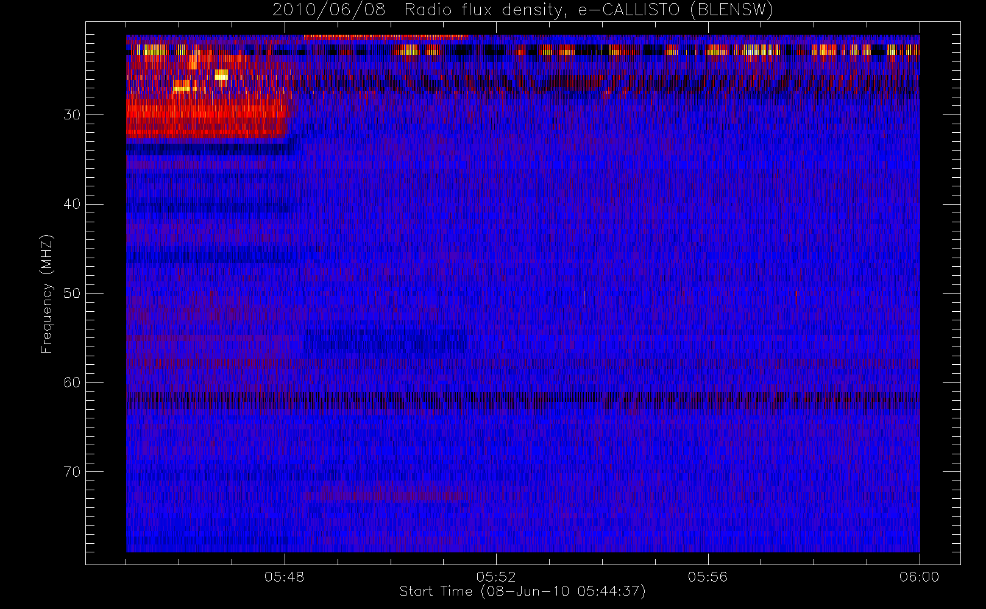Click the 05:56 time tick label
The width and height of the screenshot is (986, 609).
coord(708,577)
